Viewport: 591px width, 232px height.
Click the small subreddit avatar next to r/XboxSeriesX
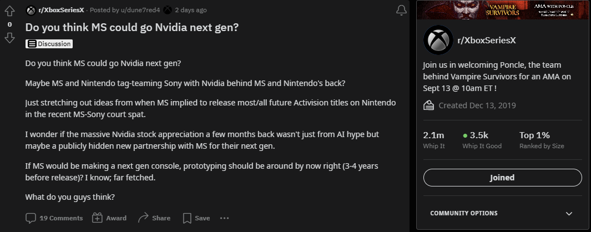[x=31, y=10]
